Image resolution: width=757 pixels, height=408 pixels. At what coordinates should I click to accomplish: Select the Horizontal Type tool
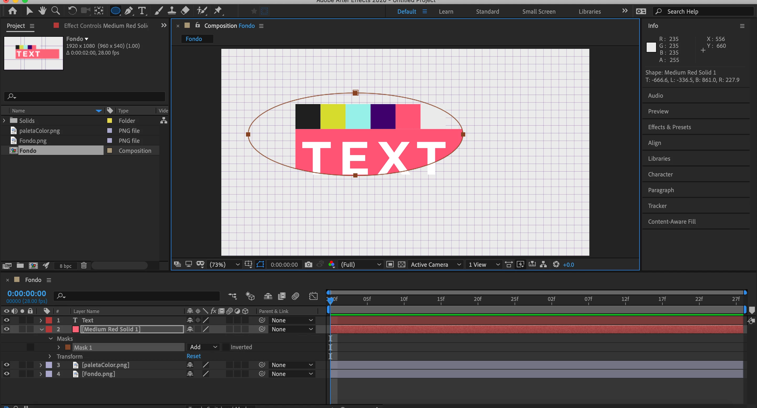142,11
